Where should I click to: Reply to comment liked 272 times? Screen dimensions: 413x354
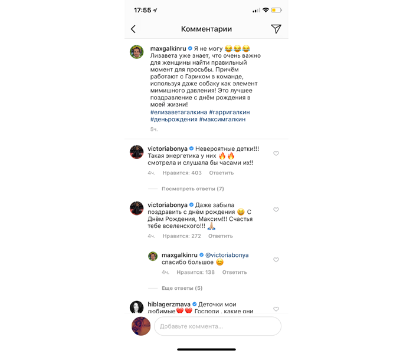click(221, 236)
